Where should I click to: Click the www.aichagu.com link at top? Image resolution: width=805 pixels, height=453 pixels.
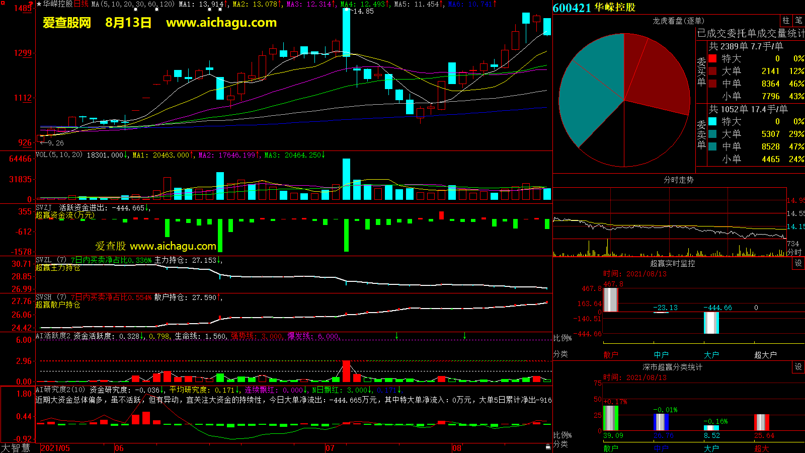pyautogui.click(x=221, y=23)
